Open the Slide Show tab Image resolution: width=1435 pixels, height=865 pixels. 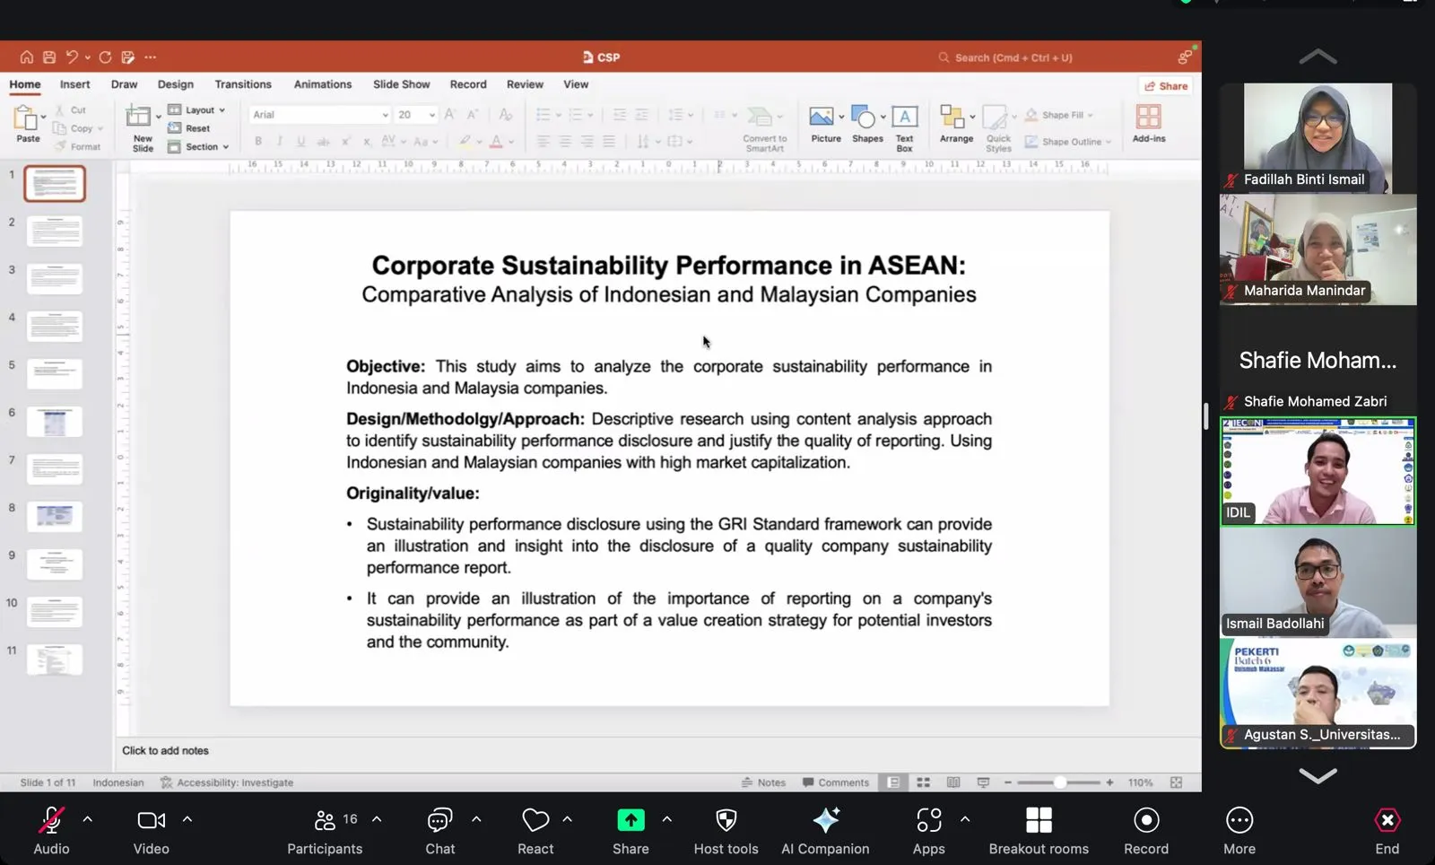[401, 84]
